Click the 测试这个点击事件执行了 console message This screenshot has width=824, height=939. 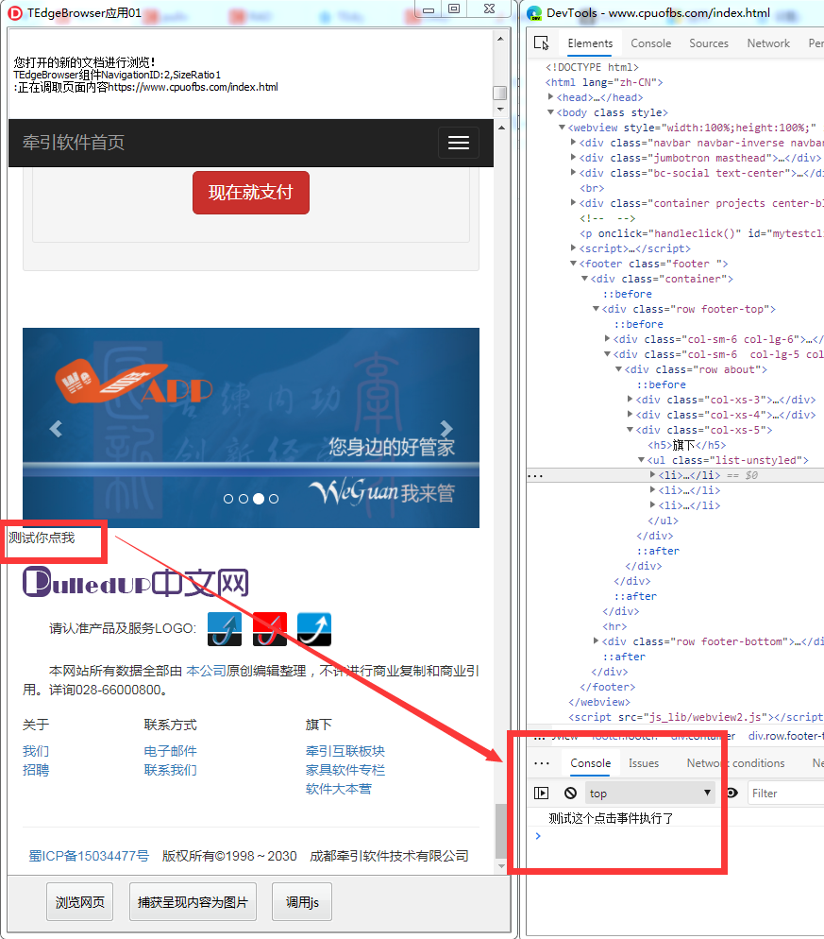pos(611,818)
